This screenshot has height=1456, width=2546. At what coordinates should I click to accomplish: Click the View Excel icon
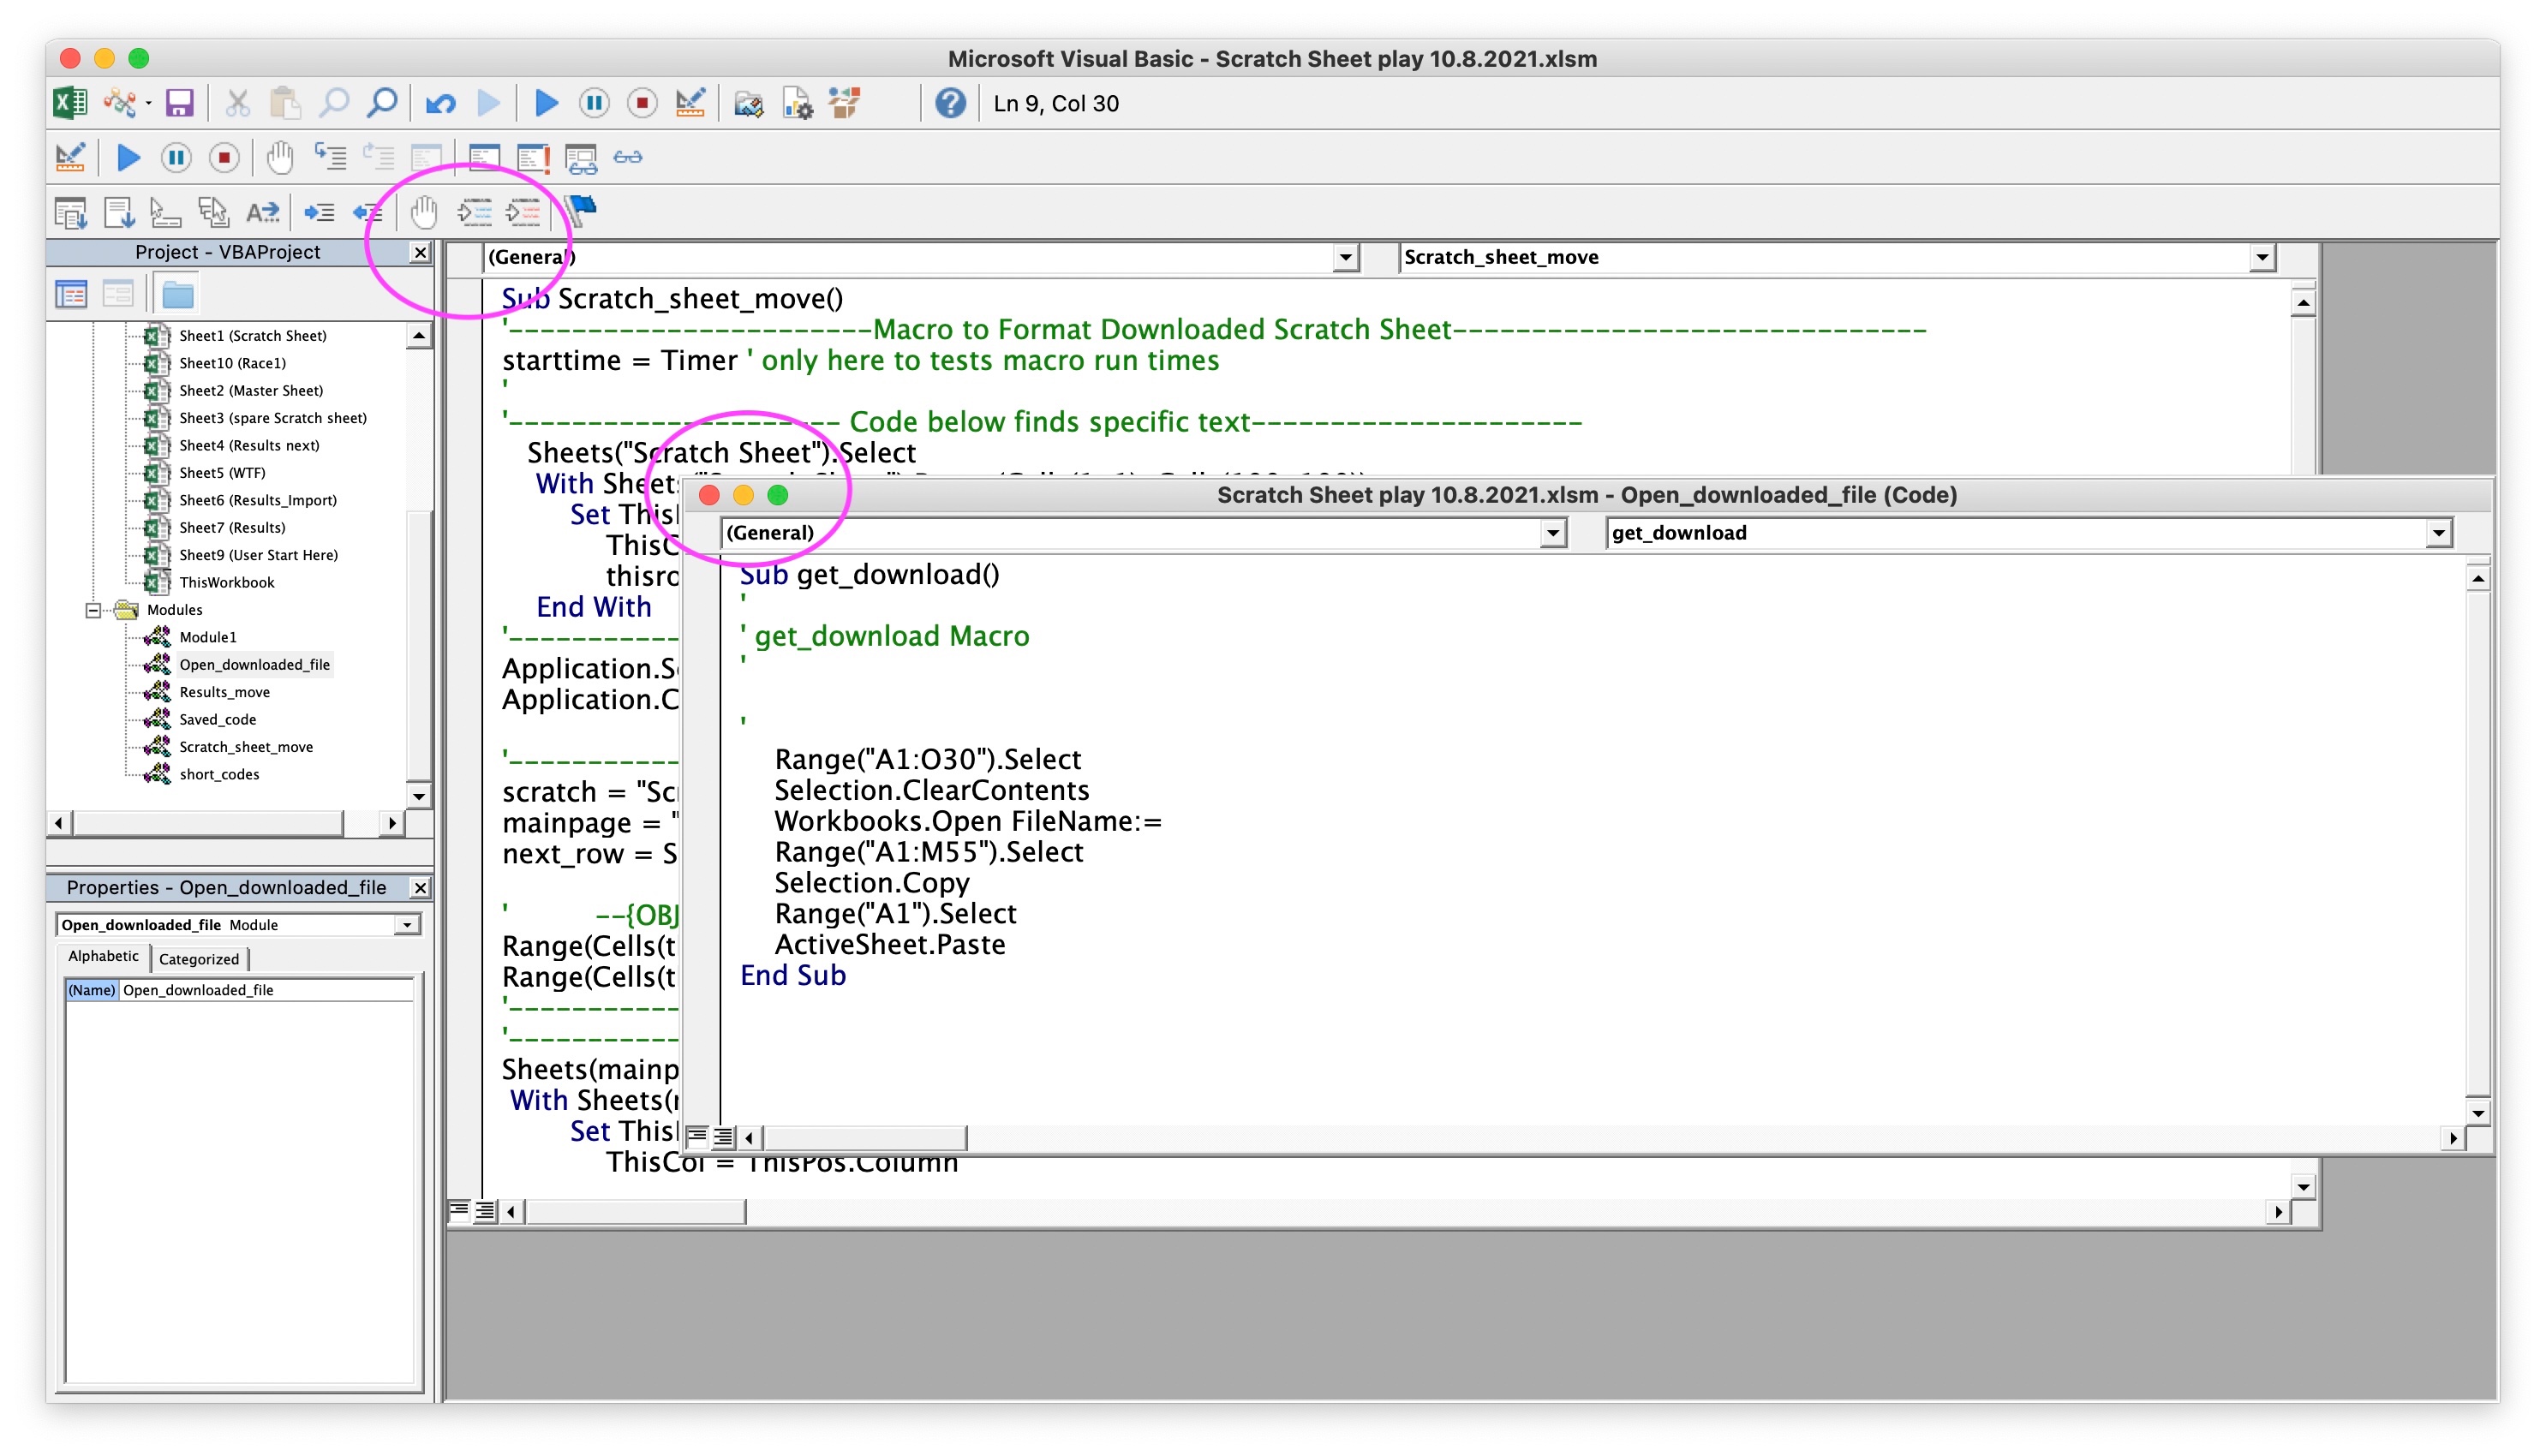point(69,103)
